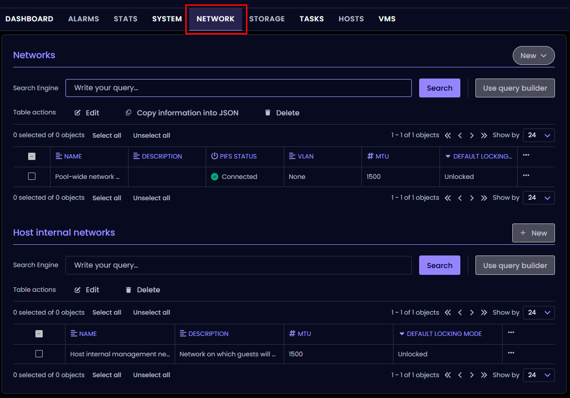Check the Pool-wide network row checkbox
The image size is (570, 398).
pos(32,176)
